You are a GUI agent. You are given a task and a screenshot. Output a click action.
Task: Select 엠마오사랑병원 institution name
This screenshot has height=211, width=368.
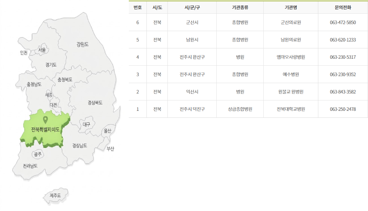[291, 57]
